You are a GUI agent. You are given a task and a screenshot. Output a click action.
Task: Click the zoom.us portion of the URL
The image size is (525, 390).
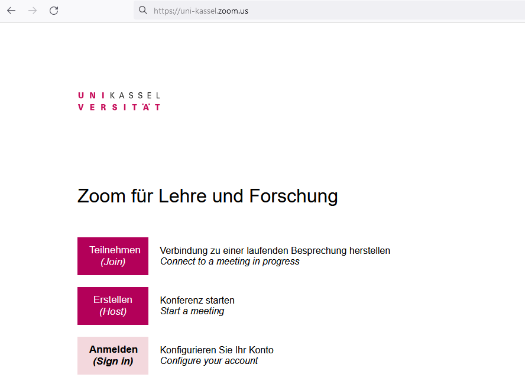234,10
